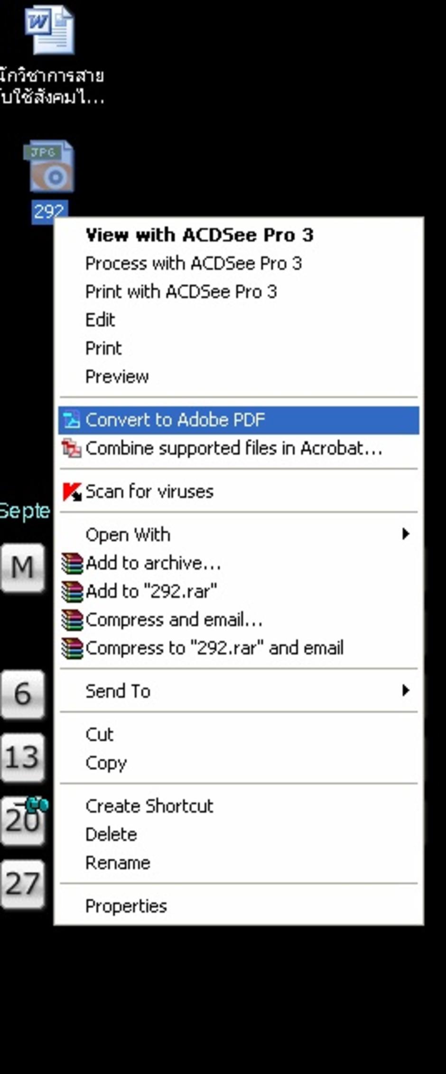This screenshot has width=446, height=1074.
Task: Click calendar day 27 button
Action: 22,884
